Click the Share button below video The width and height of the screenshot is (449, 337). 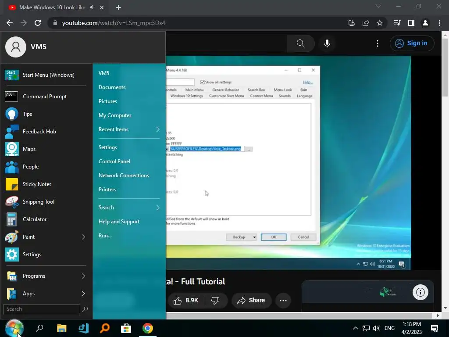click(251, 300)
